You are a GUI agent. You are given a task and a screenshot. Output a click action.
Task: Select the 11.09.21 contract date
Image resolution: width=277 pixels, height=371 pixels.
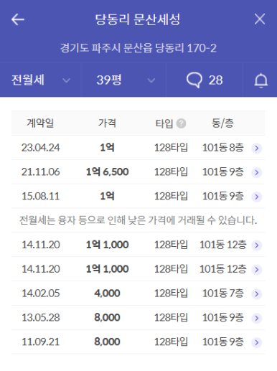coord(41,342)
